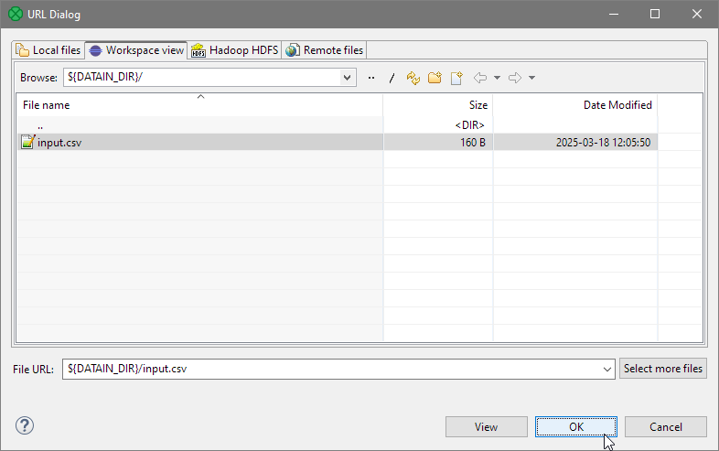Open the forward history dropdown arrow
The width and height of the screenshot is (719, 451).
pyautogui.click(x=531, y=78)
